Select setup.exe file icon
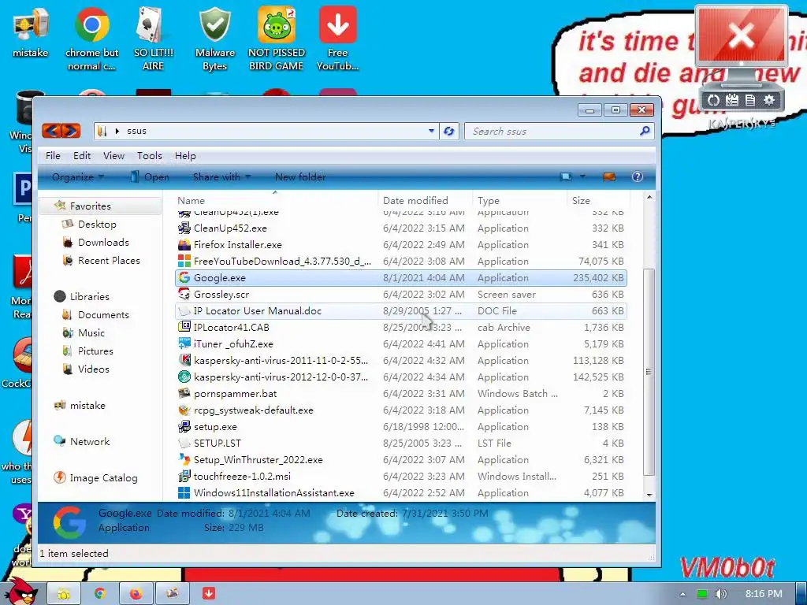 pyautogui.click(x=184, y=426)
